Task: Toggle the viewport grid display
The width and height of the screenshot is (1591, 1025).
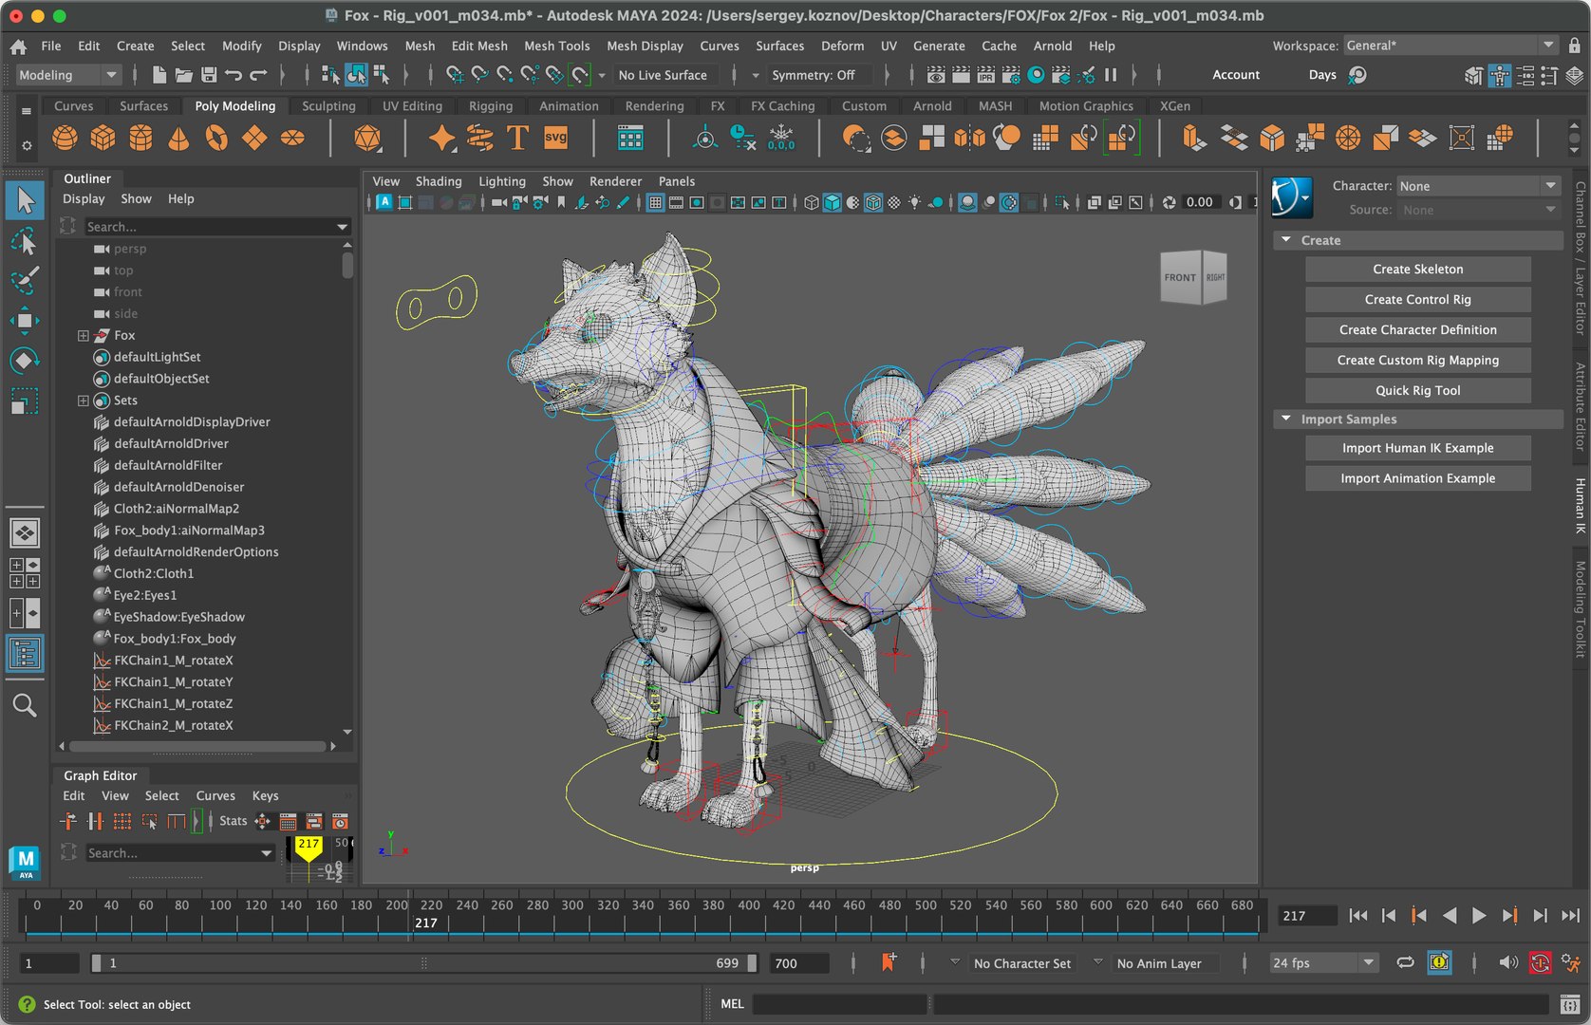Action: [x=655, y=202]
